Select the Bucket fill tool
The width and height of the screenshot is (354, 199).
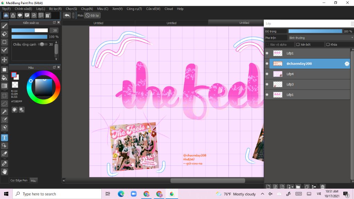tap(4, 78)
